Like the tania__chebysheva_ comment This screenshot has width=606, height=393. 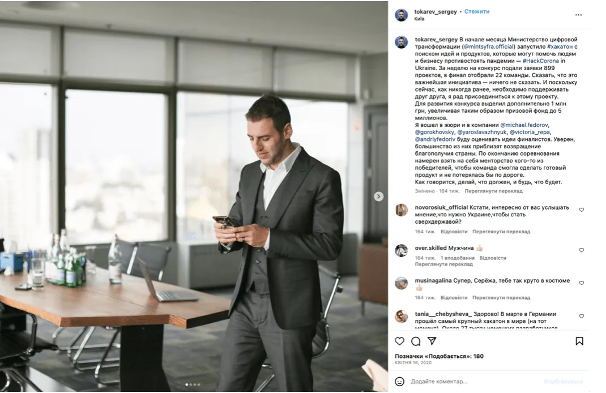coord(582,317)
